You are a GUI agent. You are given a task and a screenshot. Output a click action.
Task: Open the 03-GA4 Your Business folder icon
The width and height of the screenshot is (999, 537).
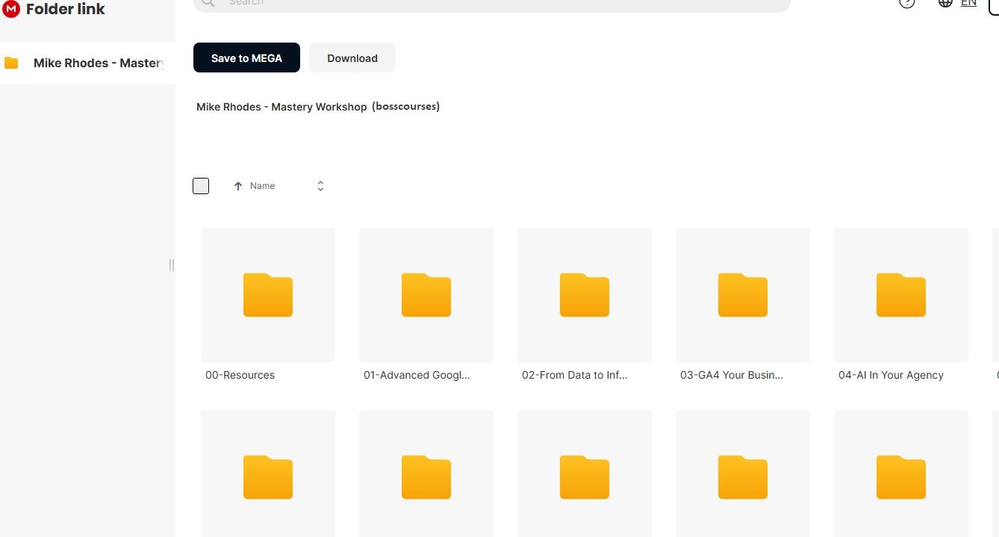click(742, 295)
